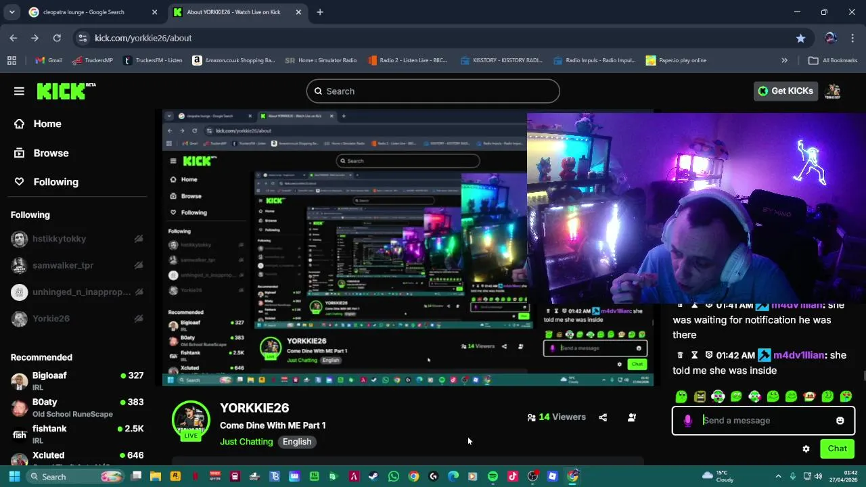866x487 pixels.
Task: Open Chrome apps grid shortcut
Action: 12,60
